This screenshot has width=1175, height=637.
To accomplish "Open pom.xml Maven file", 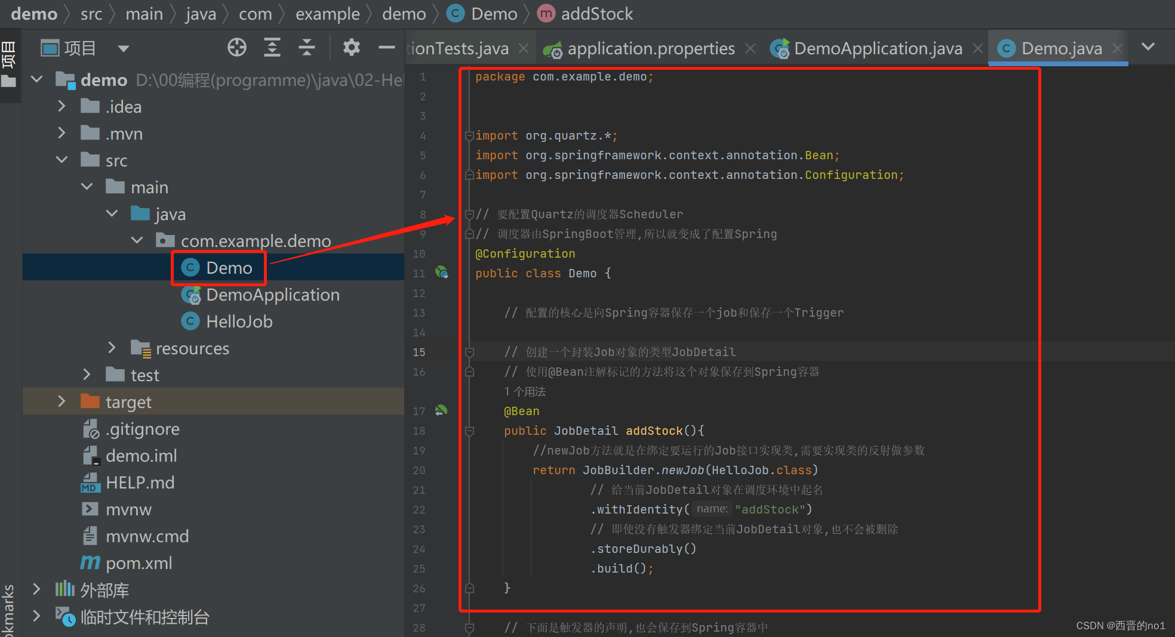I will [x=139, y=563].
